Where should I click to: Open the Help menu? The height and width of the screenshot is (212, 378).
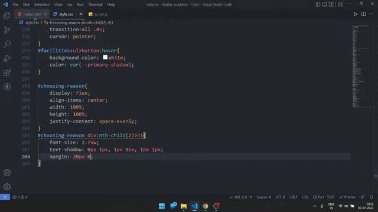point(111,5)
